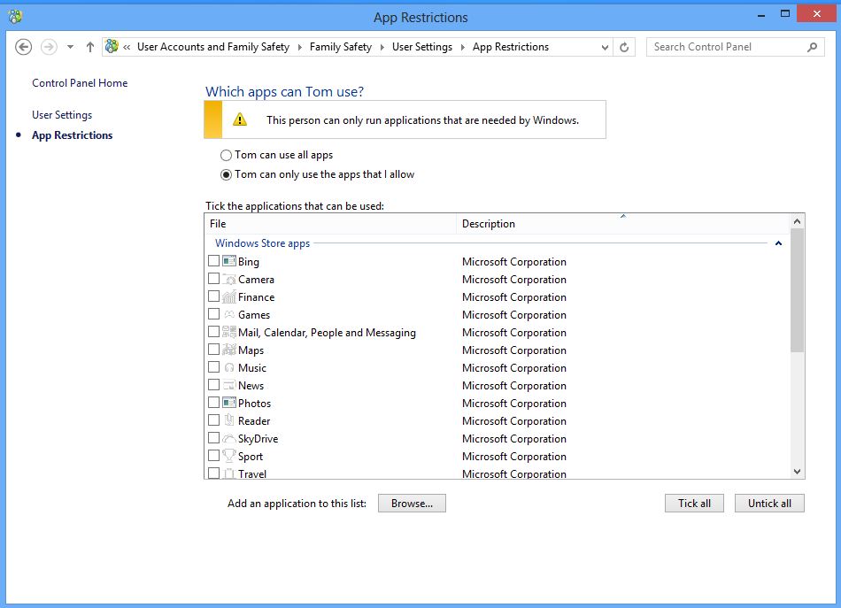Expand the breadcrumb overflow chevron

(127, 47)
